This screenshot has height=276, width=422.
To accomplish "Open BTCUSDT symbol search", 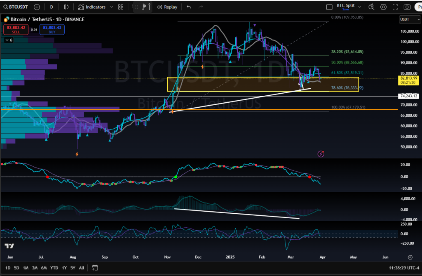I will [16, 7].
